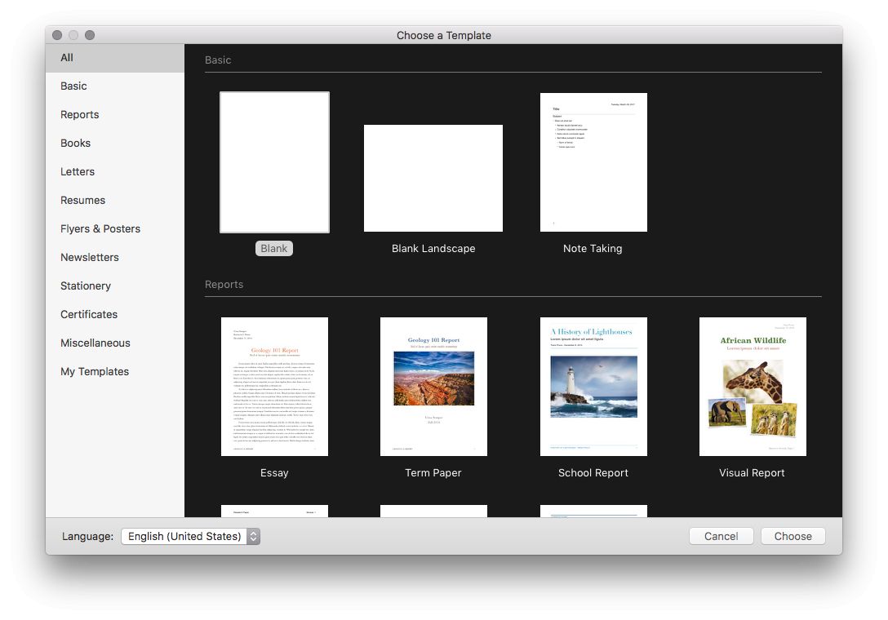Click the Cancel button
This screenshot has height=620, width=888.
[721, 536]
